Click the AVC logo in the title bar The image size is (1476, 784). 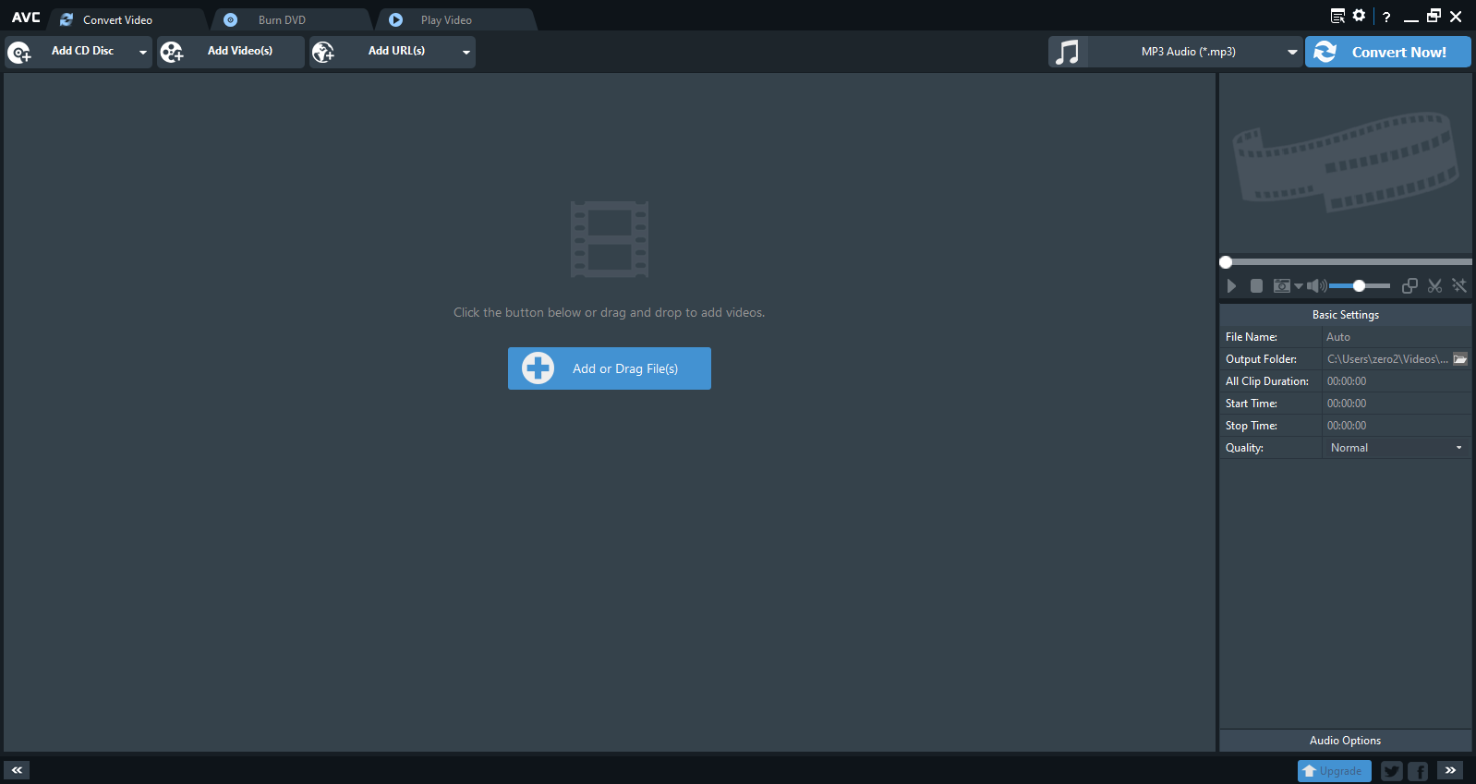[26, 18]
